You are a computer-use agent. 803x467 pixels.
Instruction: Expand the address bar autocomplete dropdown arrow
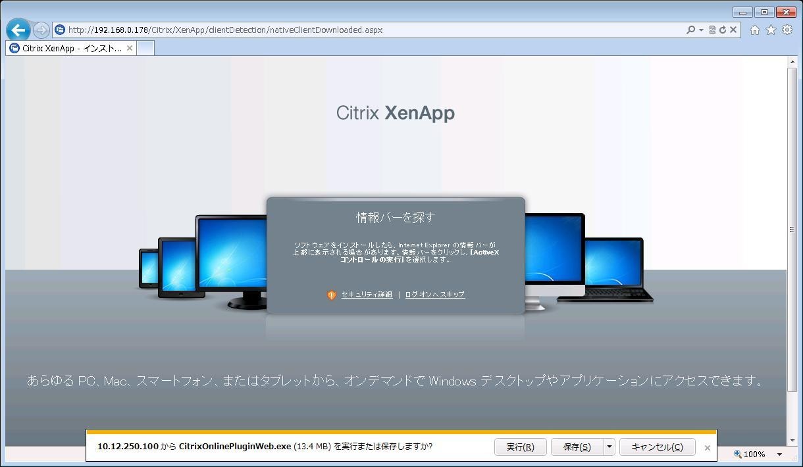tap(701, 30)
